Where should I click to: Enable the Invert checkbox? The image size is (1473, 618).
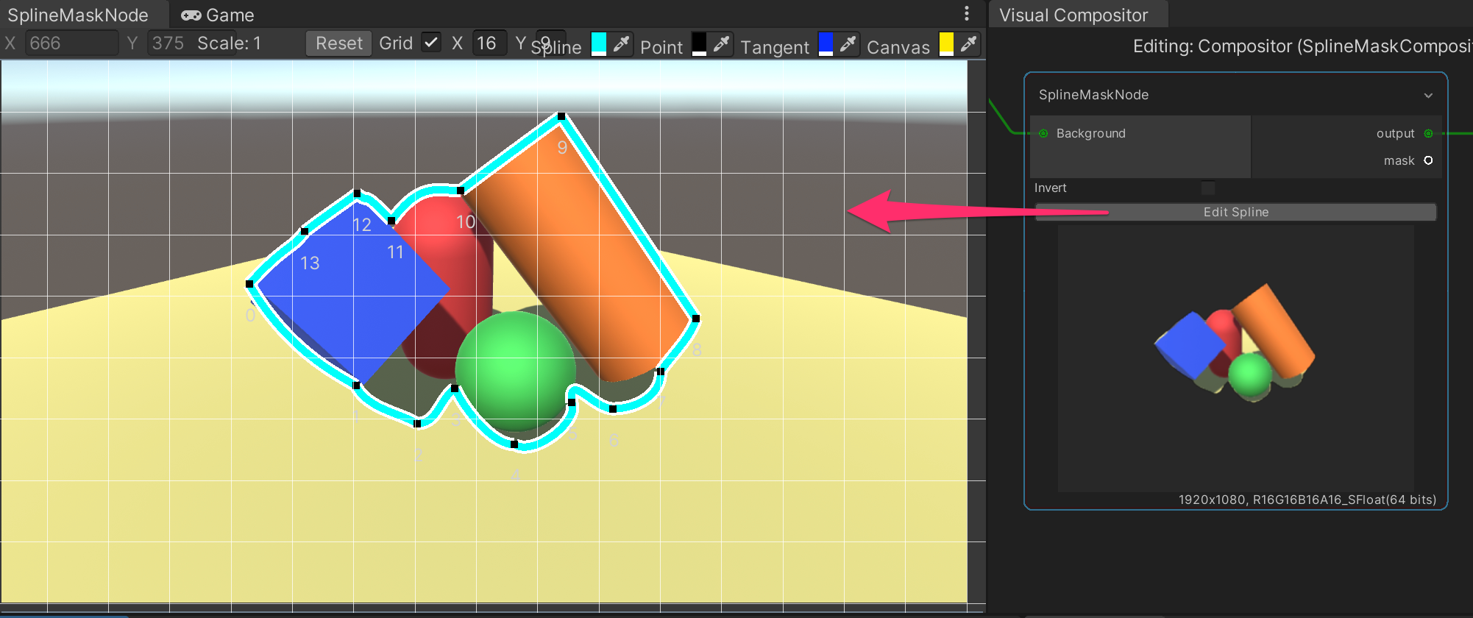click(x=1207, y=188)
